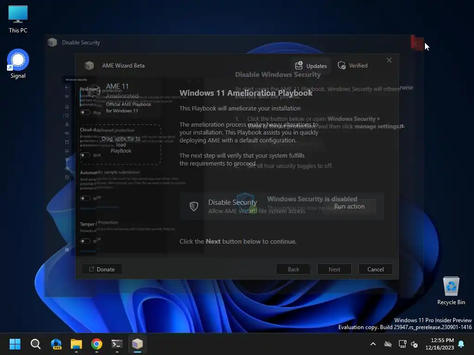Open the Windows Start menu

pos(15,344)
